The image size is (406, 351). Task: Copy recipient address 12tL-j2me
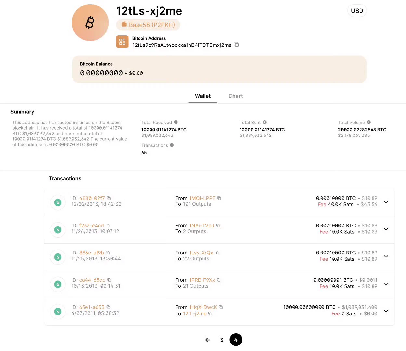(x=210, y=313)
